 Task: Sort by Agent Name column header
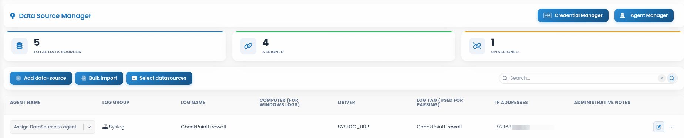click(x=25, y=103)
